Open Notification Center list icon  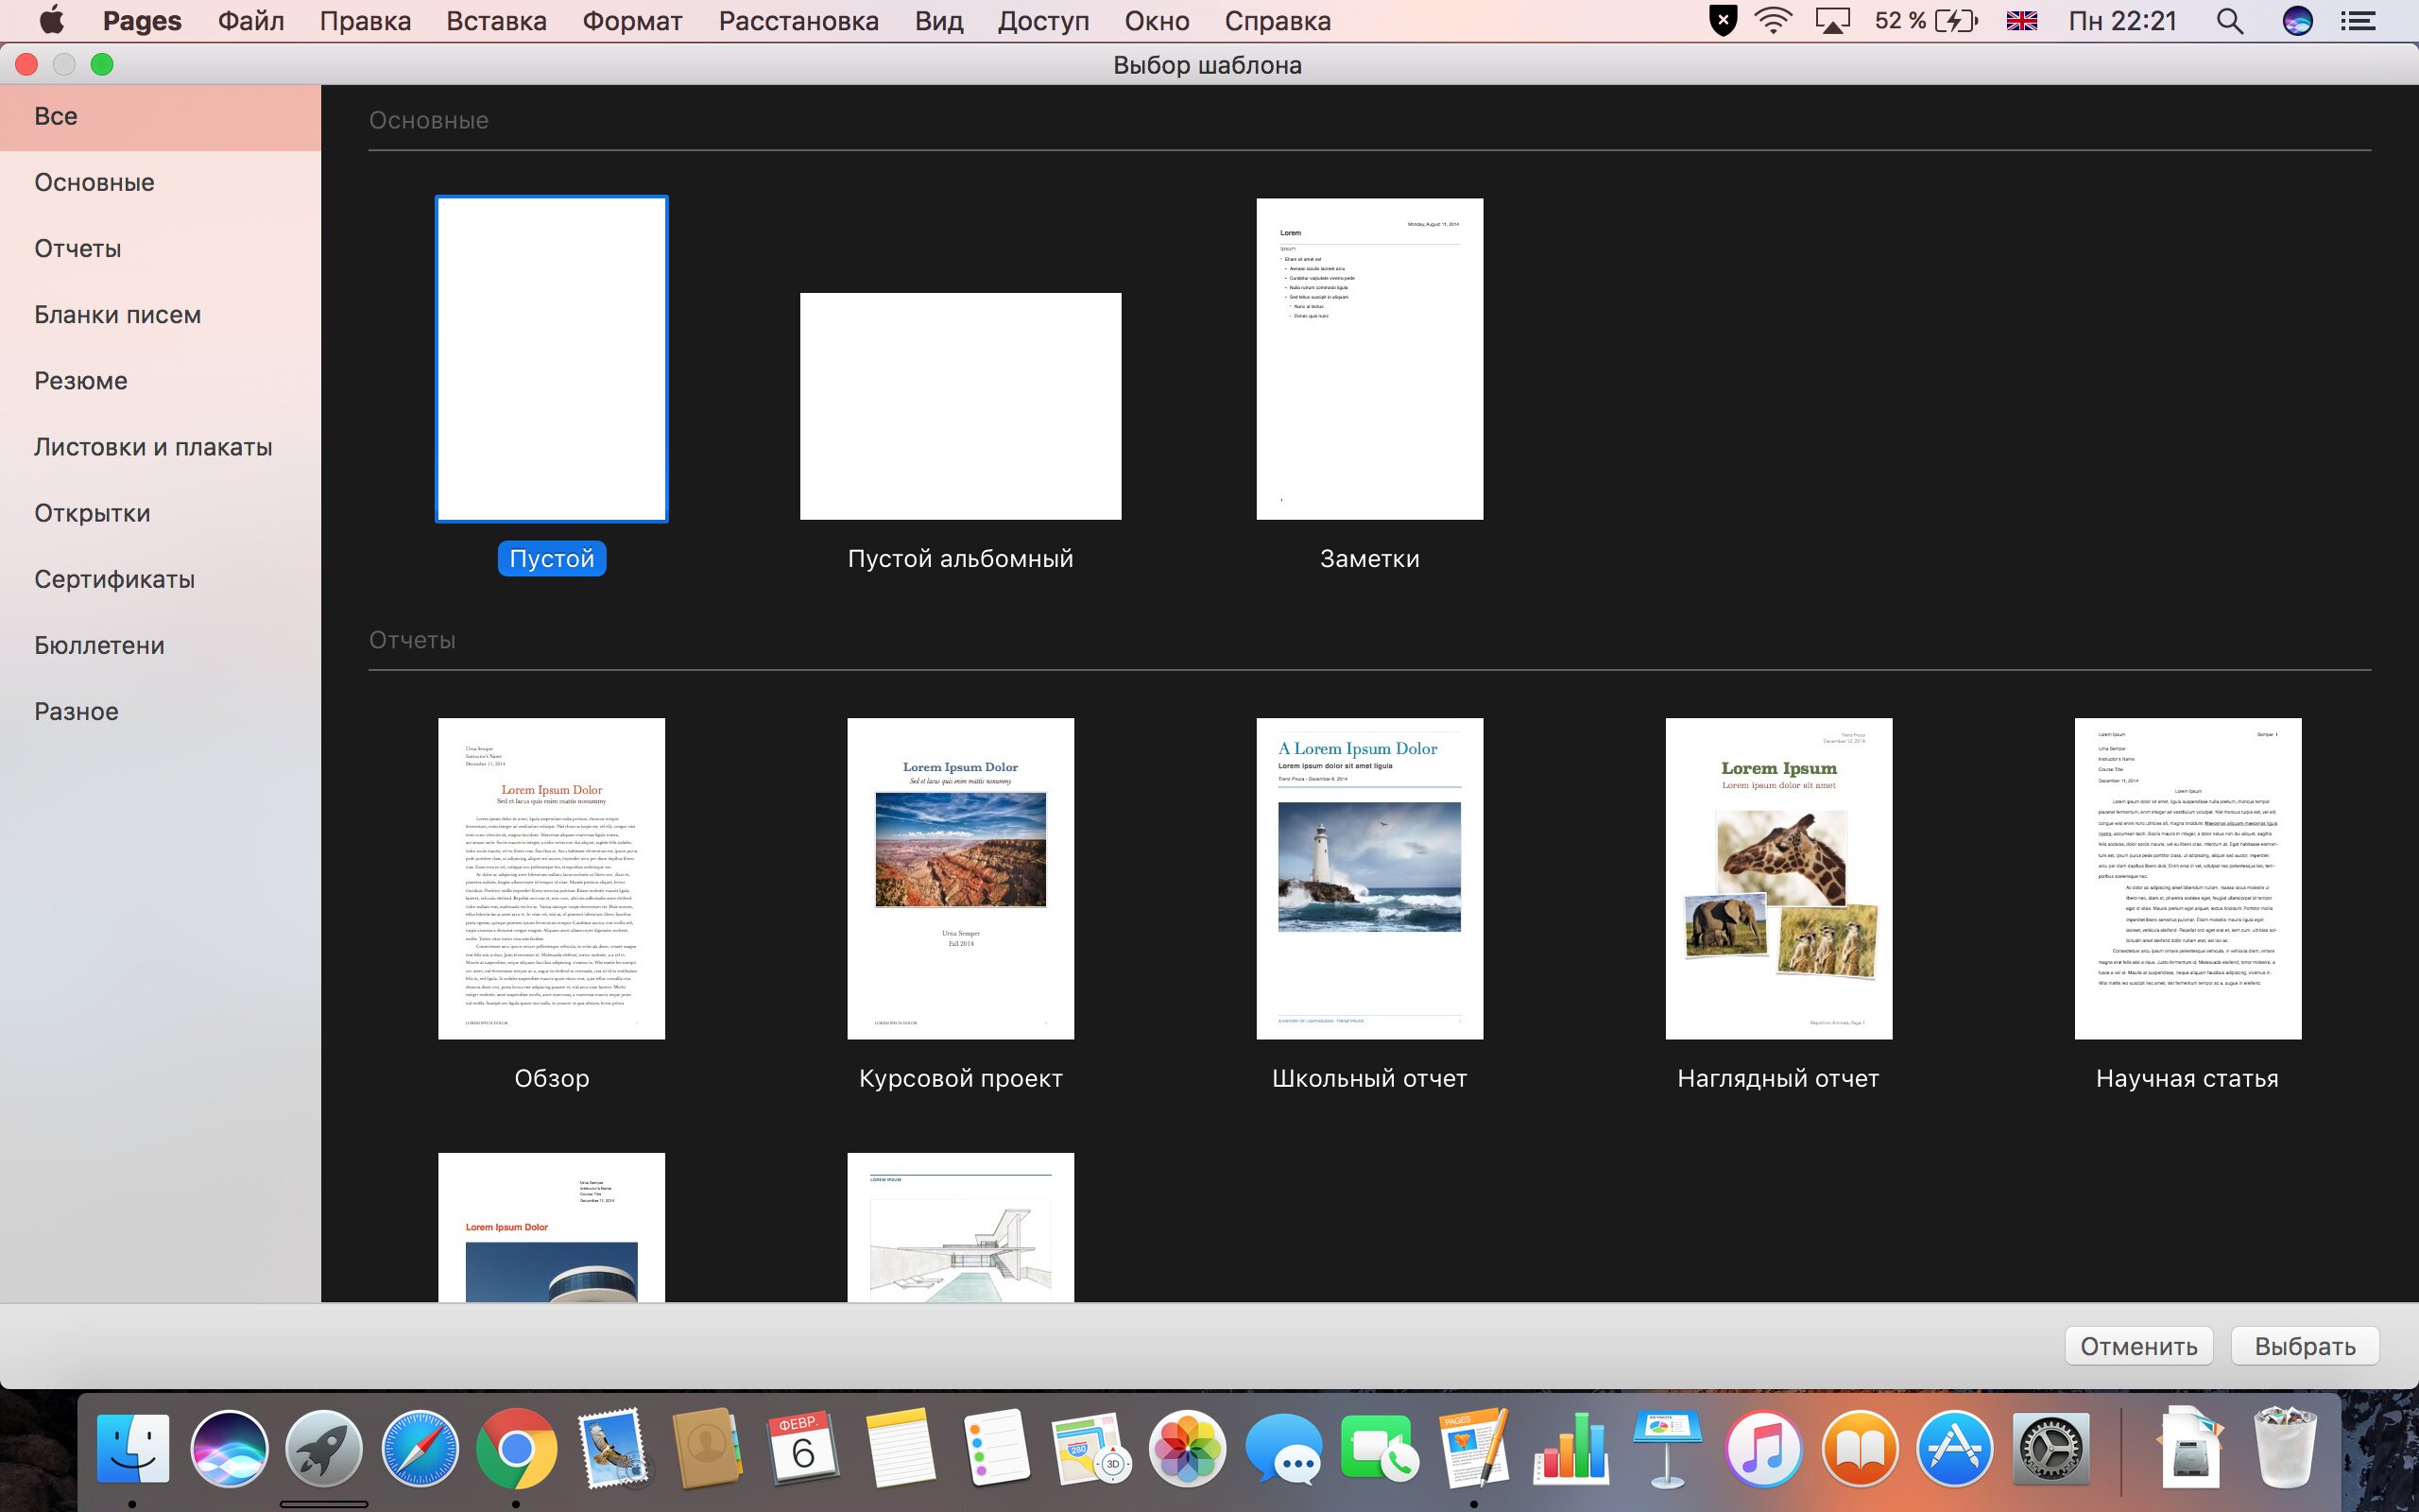click(2359, 21)
